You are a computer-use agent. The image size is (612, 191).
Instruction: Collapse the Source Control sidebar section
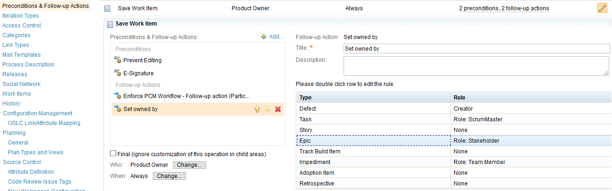[1, 162]
